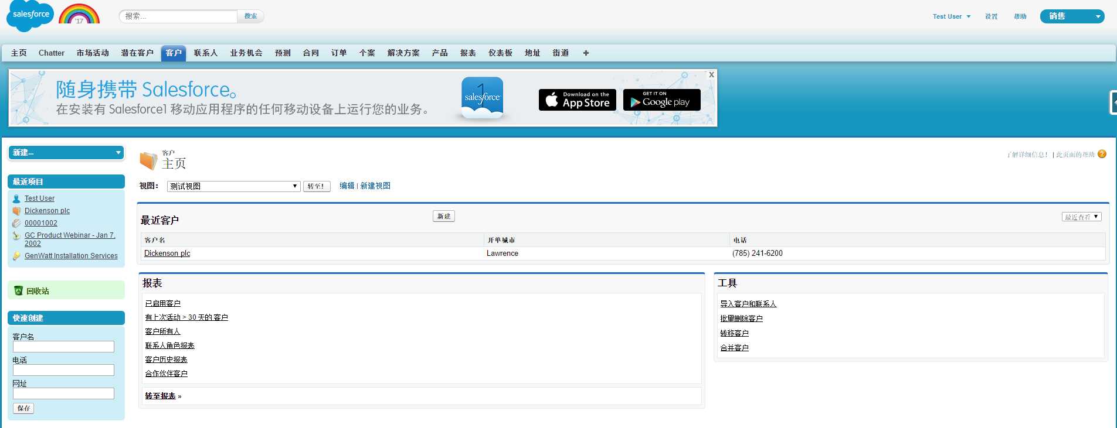Open the 新建 create-new dropdown
The image size is (1117, 428).
[66, 152]
